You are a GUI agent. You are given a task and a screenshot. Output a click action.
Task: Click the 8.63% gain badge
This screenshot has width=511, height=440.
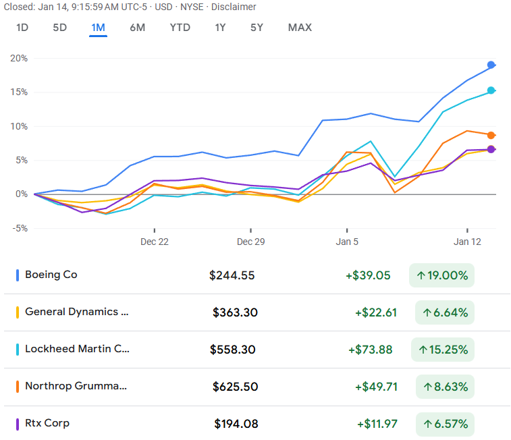pyautogui.click(x=445, y=387)
